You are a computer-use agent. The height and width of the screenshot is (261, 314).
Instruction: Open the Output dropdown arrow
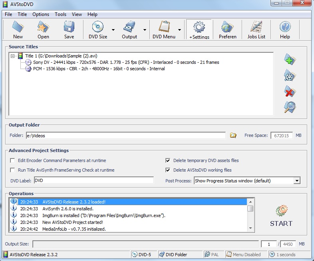145,30
